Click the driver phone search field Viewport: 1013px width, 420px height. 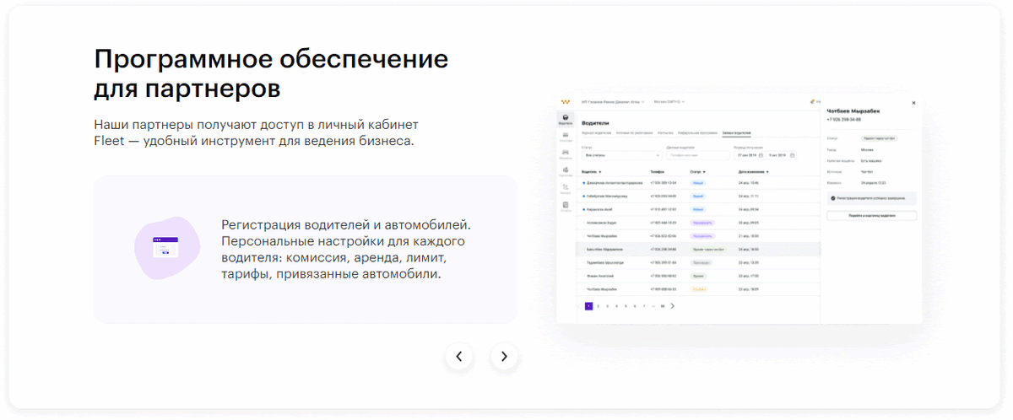click(x=697, y=155)
